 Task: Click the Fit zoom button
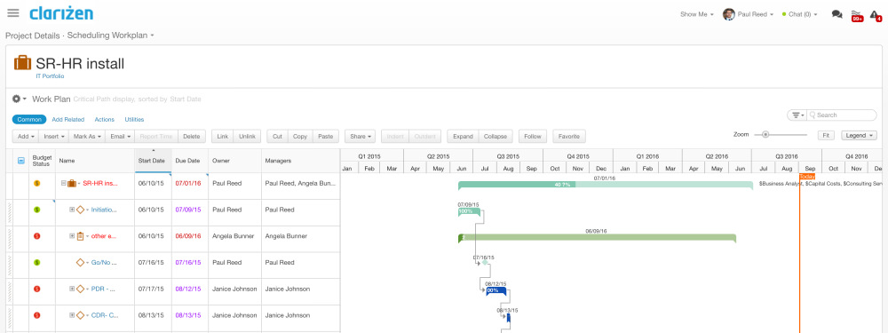tap(826, 135)
